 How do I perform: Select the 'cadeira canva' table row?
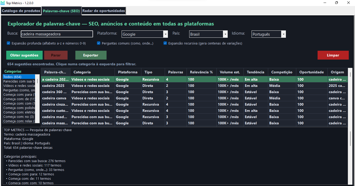coord(194,98)
